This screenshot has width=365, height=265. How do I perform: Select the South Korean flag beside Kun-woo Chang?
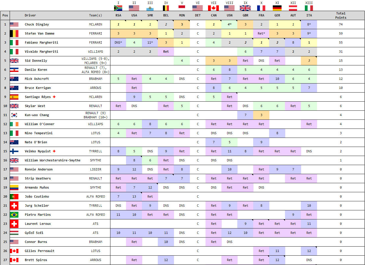14,115
